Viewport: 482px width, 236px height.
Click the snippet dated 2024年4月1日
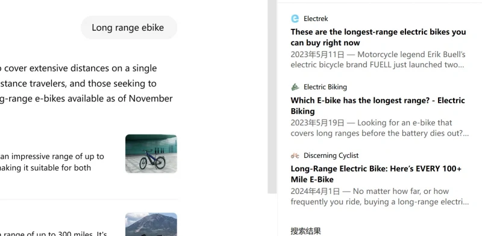click(380, 196)
